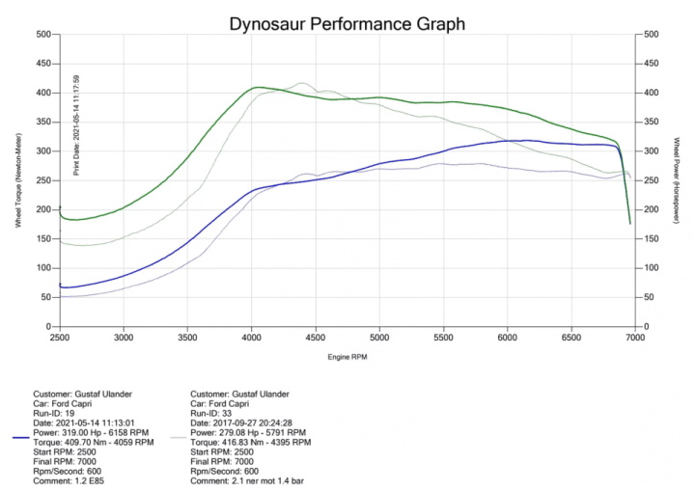Click the 5500 tick on the RPM axis
This screenshot has height=491, width=695.
(x=444, y=339)
